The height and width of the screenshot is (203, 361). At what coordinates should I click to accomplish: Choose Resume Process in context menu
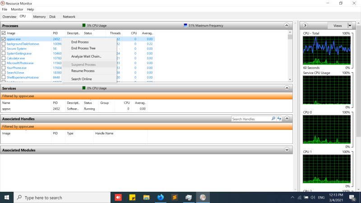[x=83, y=71]
